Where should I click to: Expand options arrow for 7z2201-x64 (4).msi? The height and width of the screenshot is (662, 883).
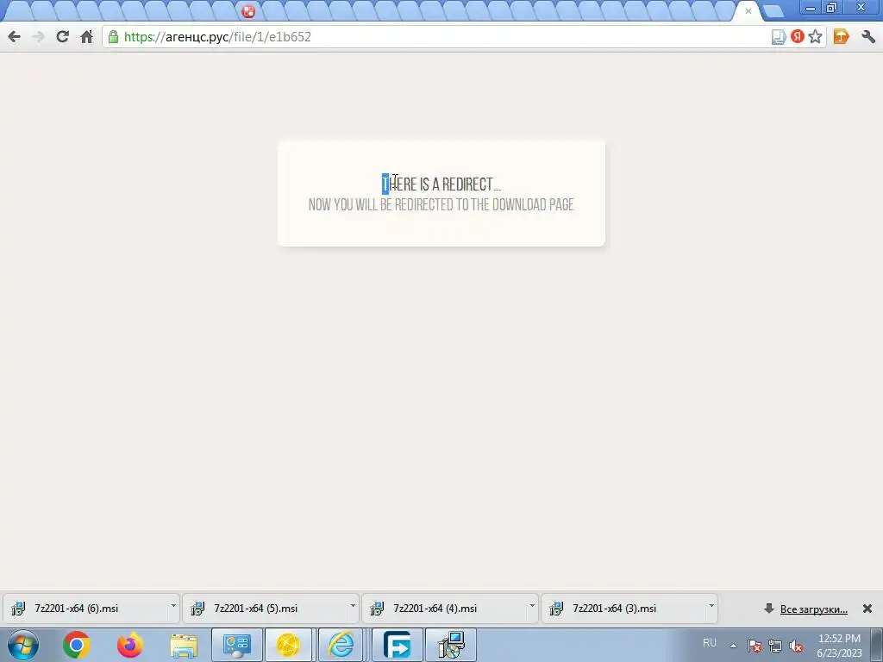pos(531,606)
